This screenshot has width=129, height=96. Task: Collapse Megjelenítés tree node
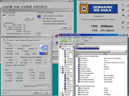tap(60, 73)
